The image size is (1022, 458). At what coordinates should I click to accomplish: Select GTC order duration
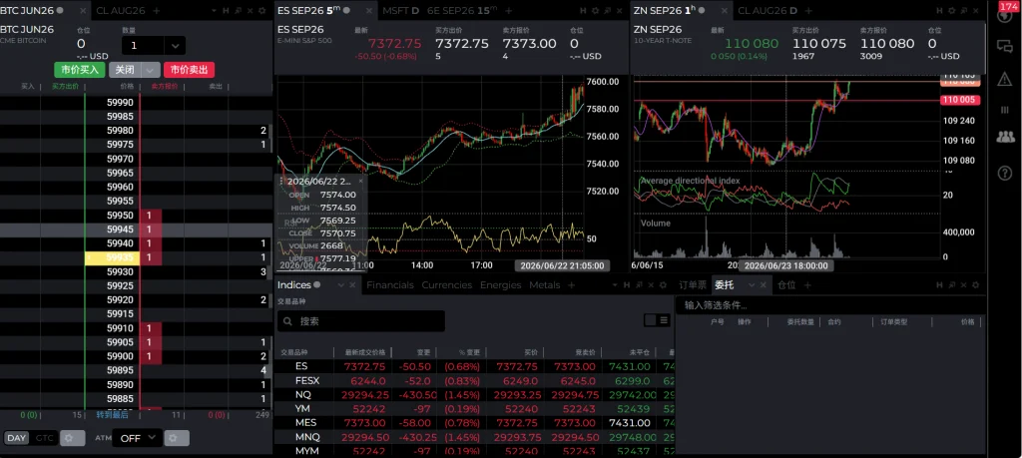[x=44, y=438]
